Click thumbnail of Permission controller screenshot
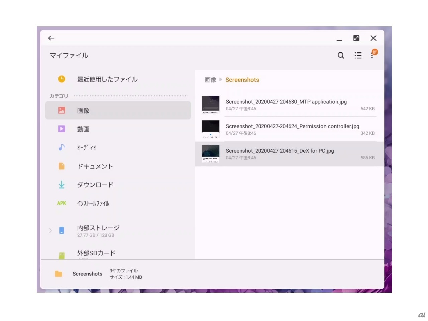The image size is (428, 321). [x=211, y=129]
